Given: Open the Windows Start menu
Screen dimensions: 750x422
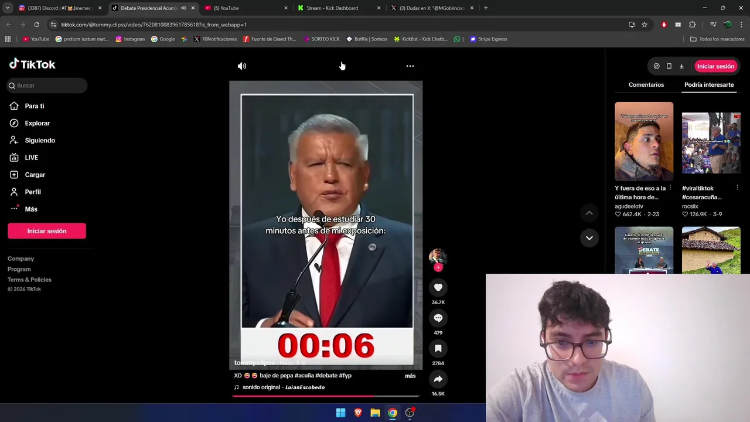Looking at the screenshot, I should tap(340, 413).
